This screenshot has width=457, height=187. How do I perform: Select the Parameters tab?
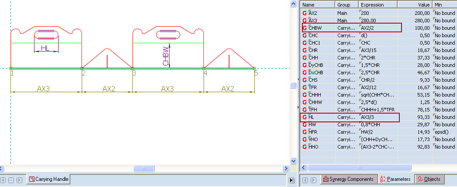pyautogui.click(x=395, y=179)
